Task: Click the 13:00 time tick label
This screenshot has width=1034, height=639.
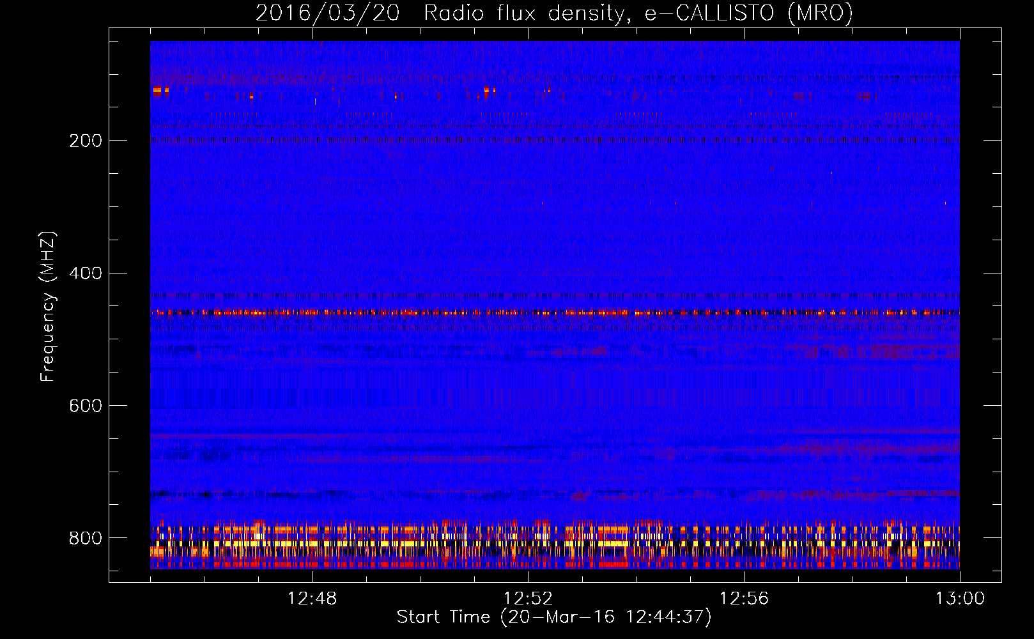Action: pyautogui.click(x=960, y=599)
